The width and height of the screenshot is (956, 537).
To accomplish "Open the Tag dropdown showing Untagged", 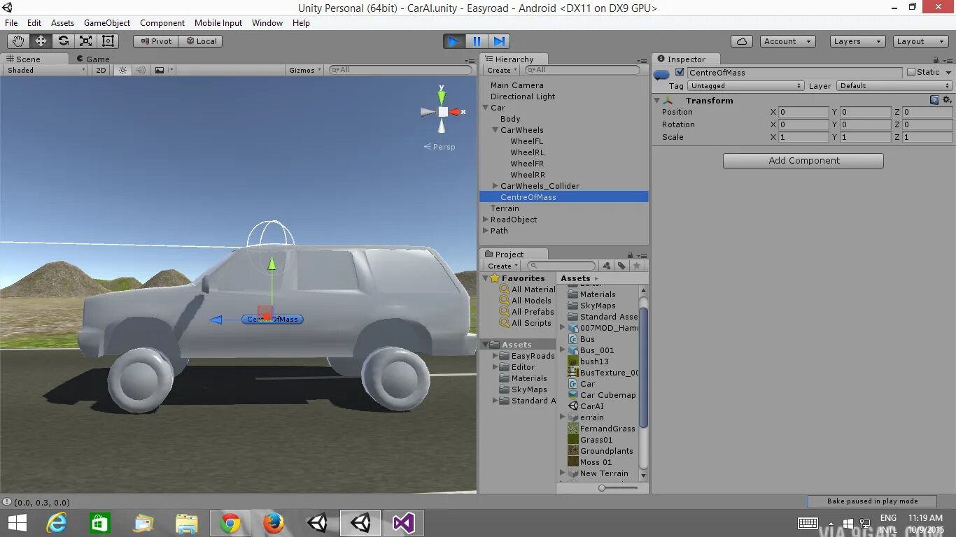I will [x=746, y=86].
